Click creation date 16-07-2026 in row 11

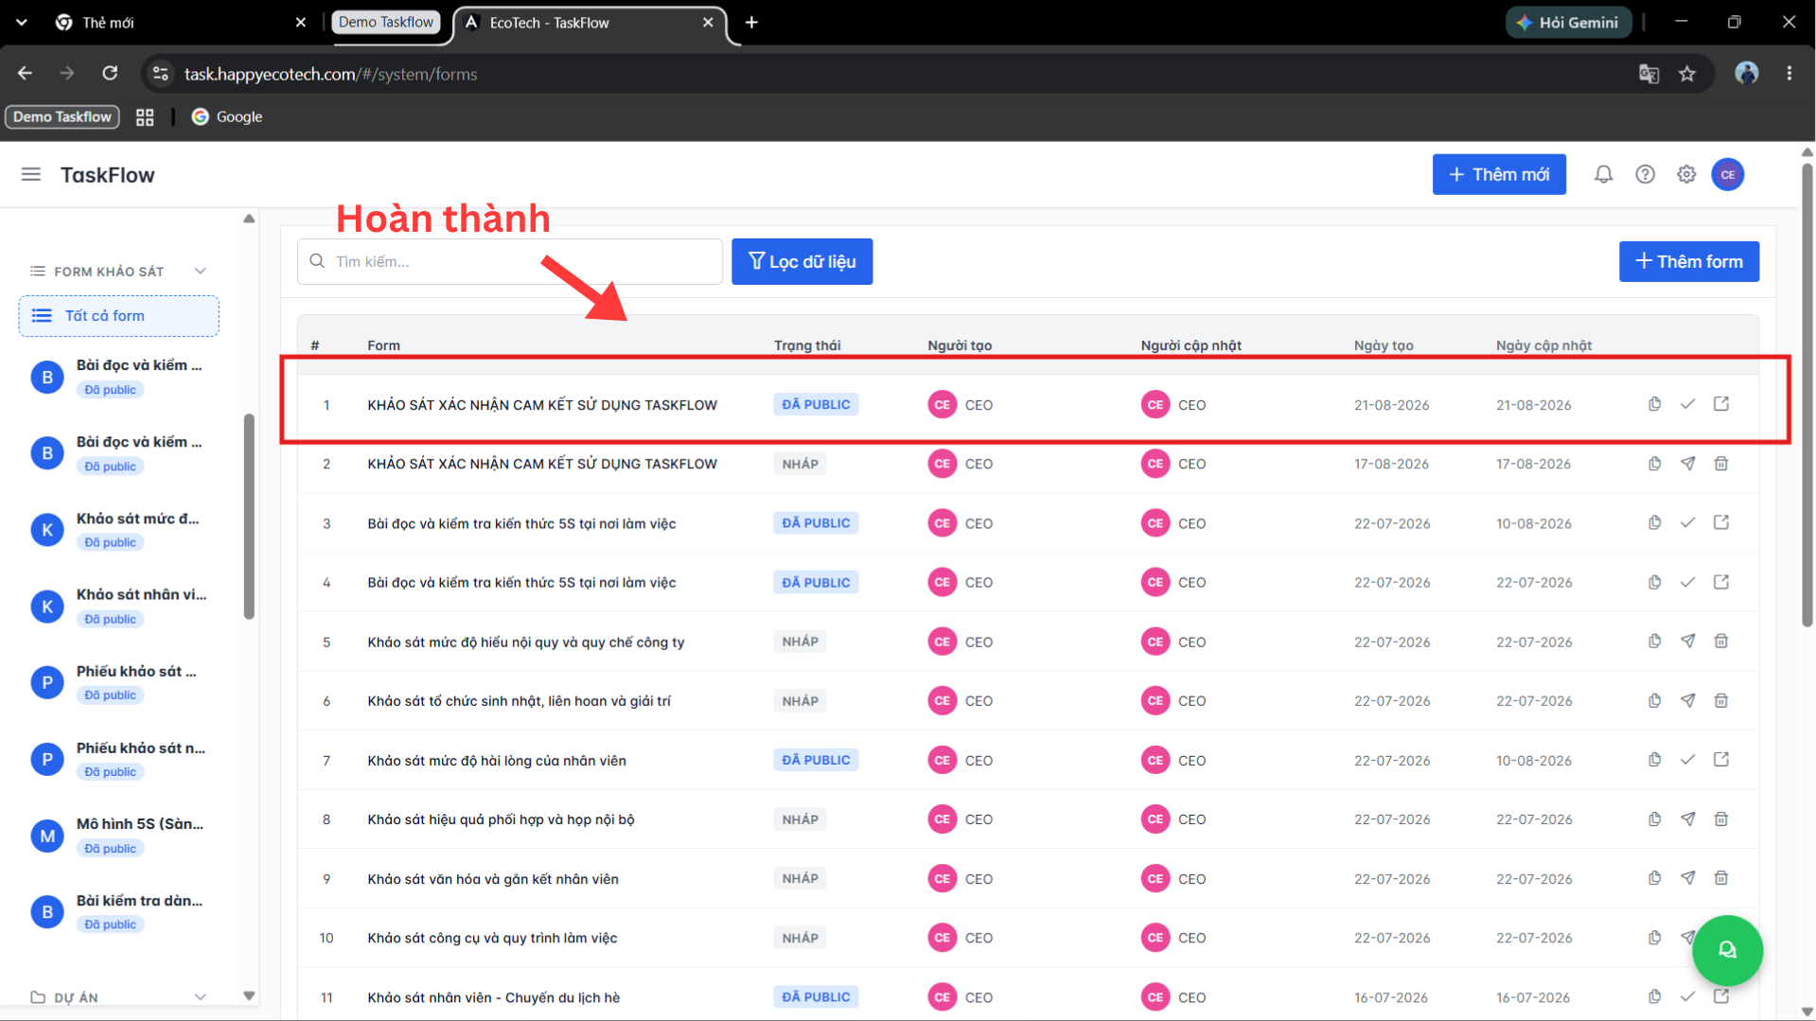click(x=1391, y=997)
